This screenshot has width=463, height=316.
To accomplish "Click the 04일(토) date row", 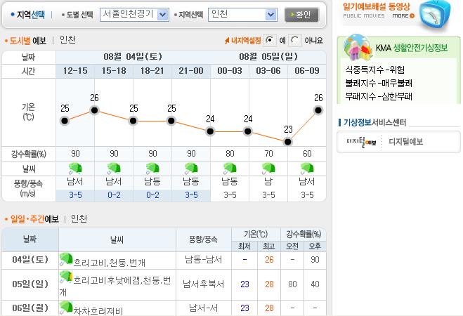I will coord(30,260).
